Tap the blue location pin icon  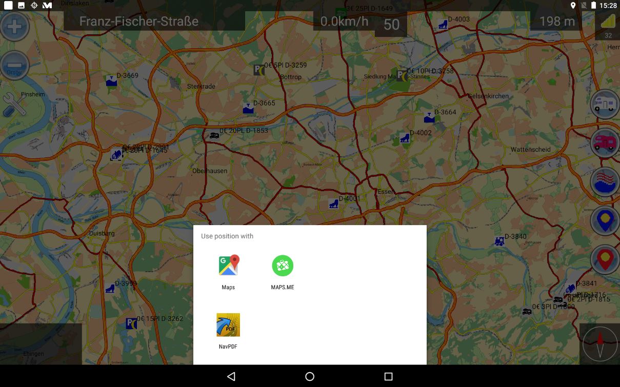click(604, 220)
